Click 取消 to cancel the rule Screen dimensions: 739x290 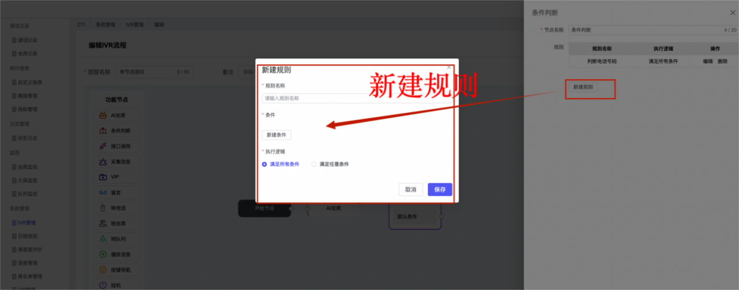point(411,189)
